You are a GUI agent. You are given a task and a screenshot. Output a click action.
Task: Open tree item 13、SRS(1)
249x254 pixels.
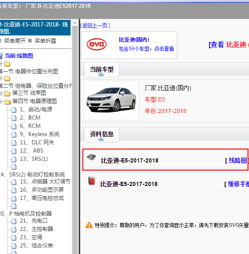[34, 159]
